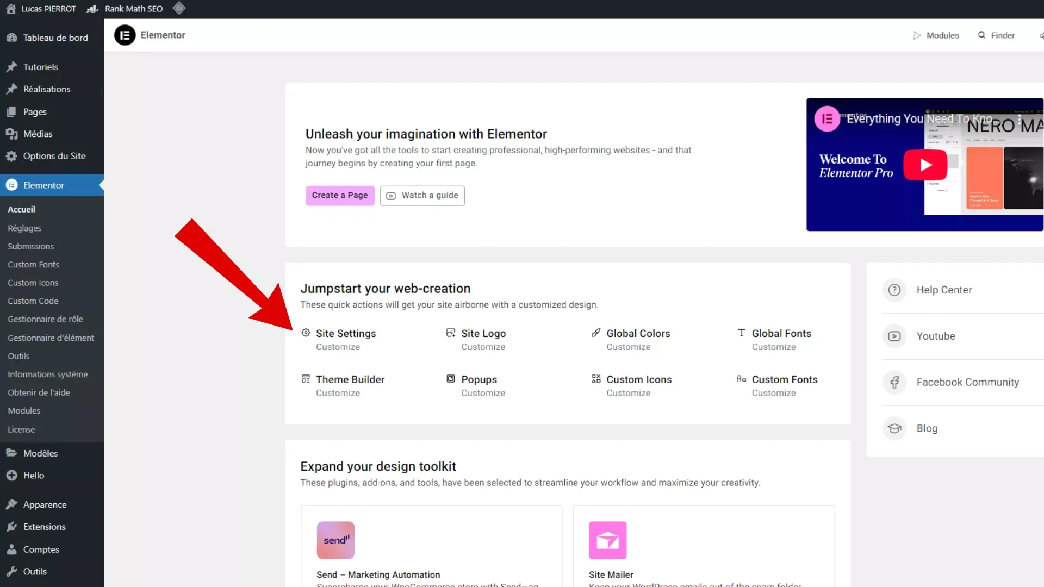This screenshot has height=587, width=1044.
Task: Click the Réalisations pin icon
Action: pos(11,89)
